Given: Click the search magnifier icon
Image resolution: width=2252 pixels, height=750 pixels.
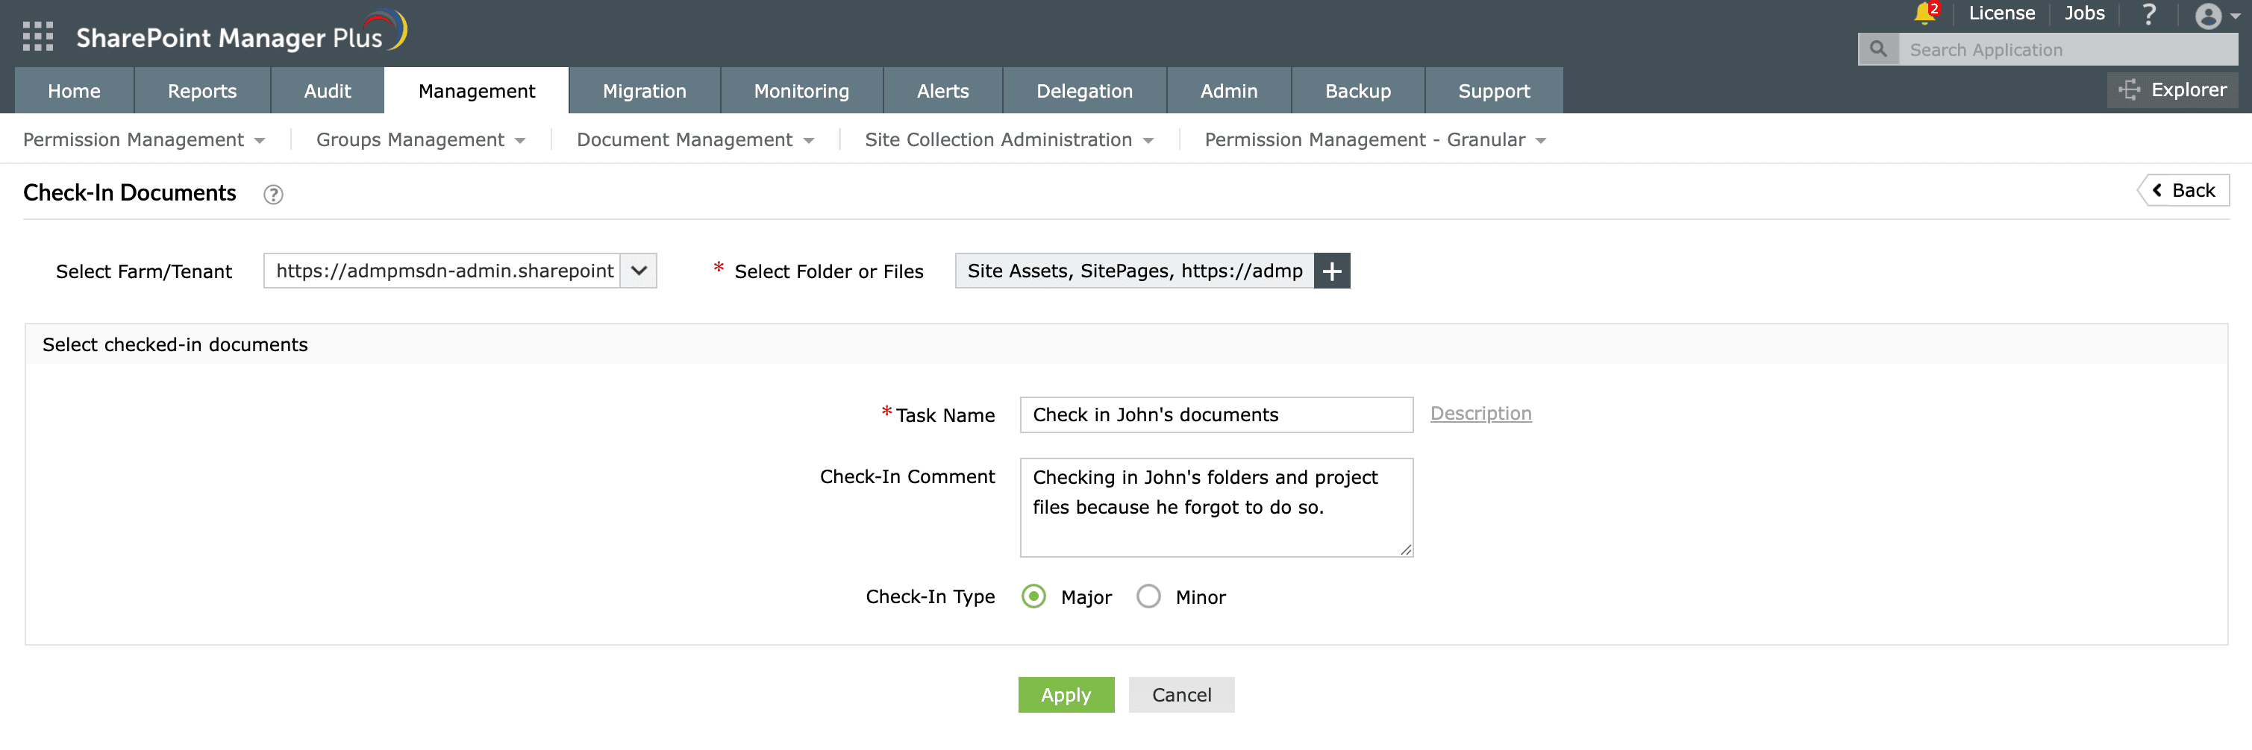Looking at the screenshot, I should pos(1878,50).
